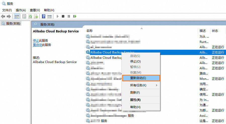Click the bold Alibaba Cloud Backup Service title

56,31
